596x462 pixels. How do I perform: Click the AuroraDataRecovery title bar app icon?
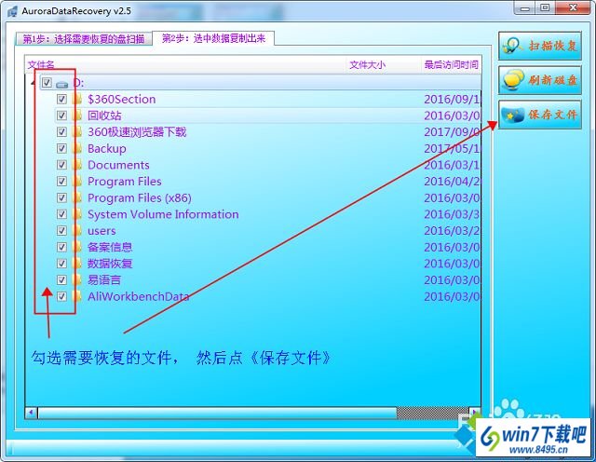[12, 11]
